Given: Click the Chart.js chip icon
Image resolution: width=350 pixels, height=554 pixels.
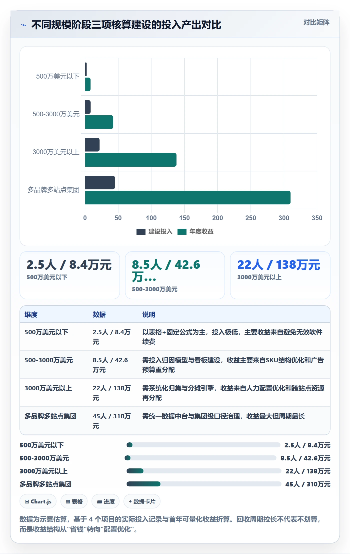Looking at the screenshot, I should [27, 501].
